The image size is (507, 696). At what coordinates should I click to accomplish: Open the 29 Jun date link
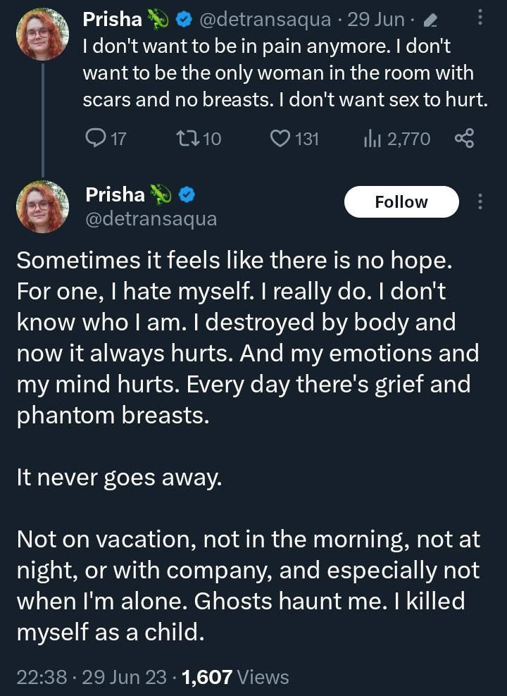(376, 20)
